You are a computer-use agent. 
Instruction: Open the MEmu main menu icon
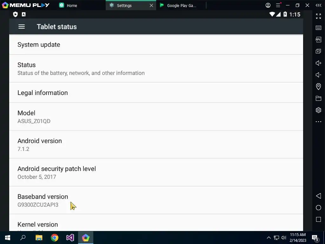coord(278,5)
